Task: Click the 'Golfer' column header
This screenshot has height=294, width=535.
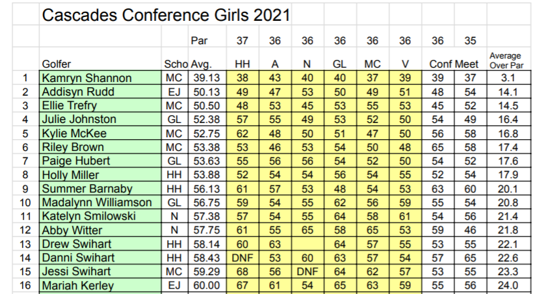Action: click(57, 64)
